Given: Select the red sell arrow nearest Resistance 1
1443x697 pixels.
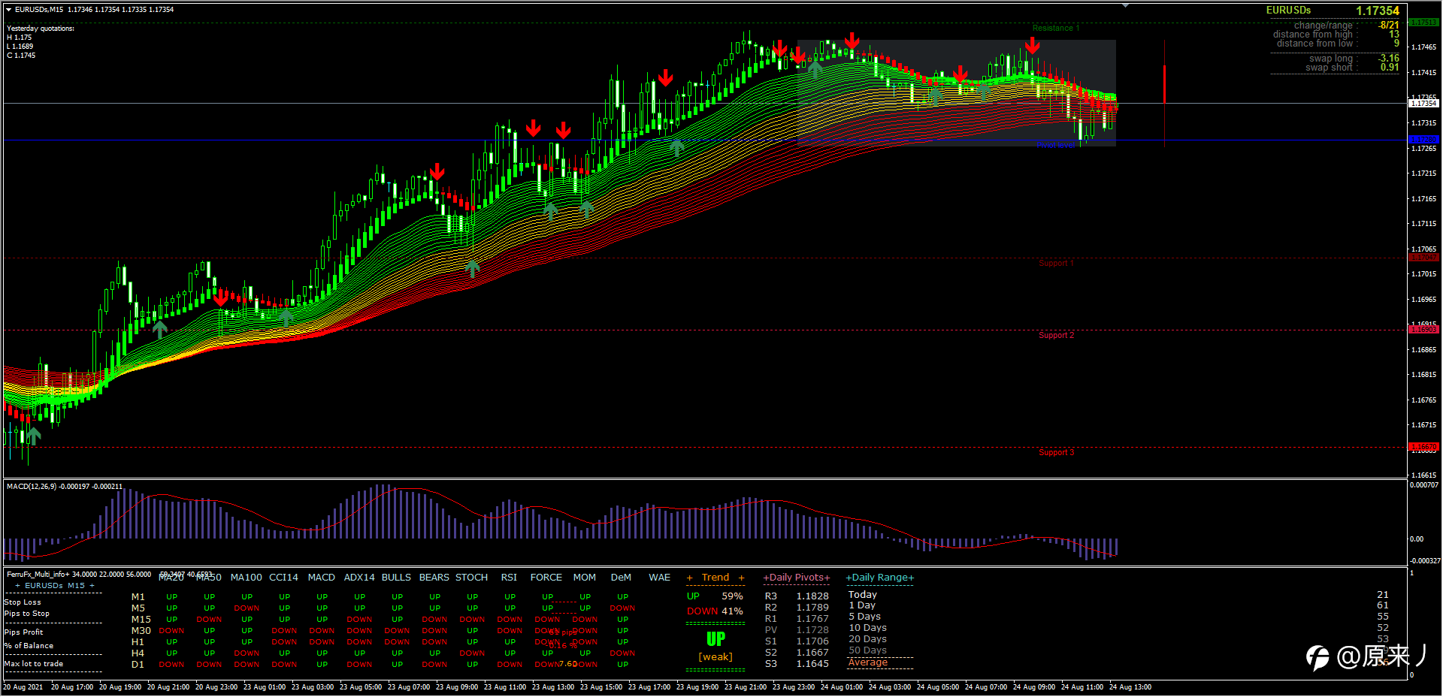Looking at the screenshot, I should tap(1033, 47).
